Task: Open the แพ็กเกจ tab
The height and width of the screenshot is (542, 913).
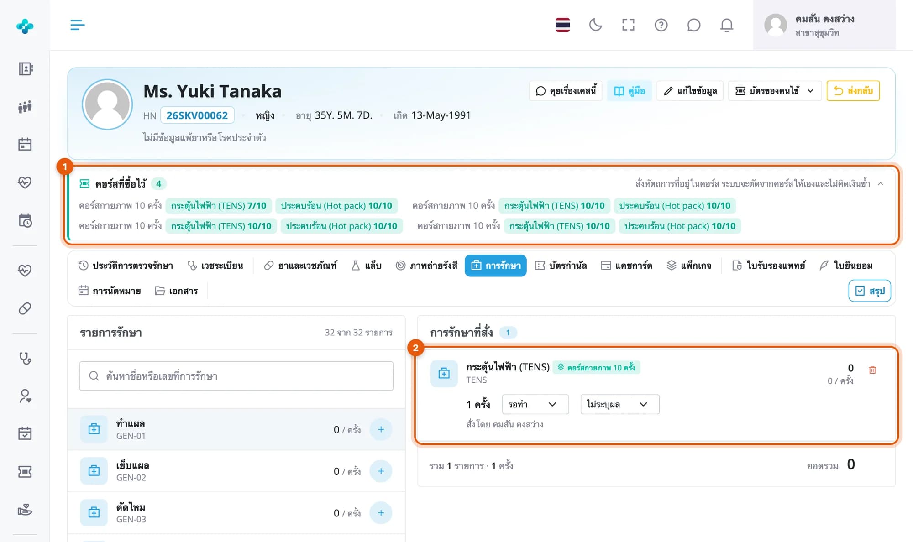Action: (689, 266)
